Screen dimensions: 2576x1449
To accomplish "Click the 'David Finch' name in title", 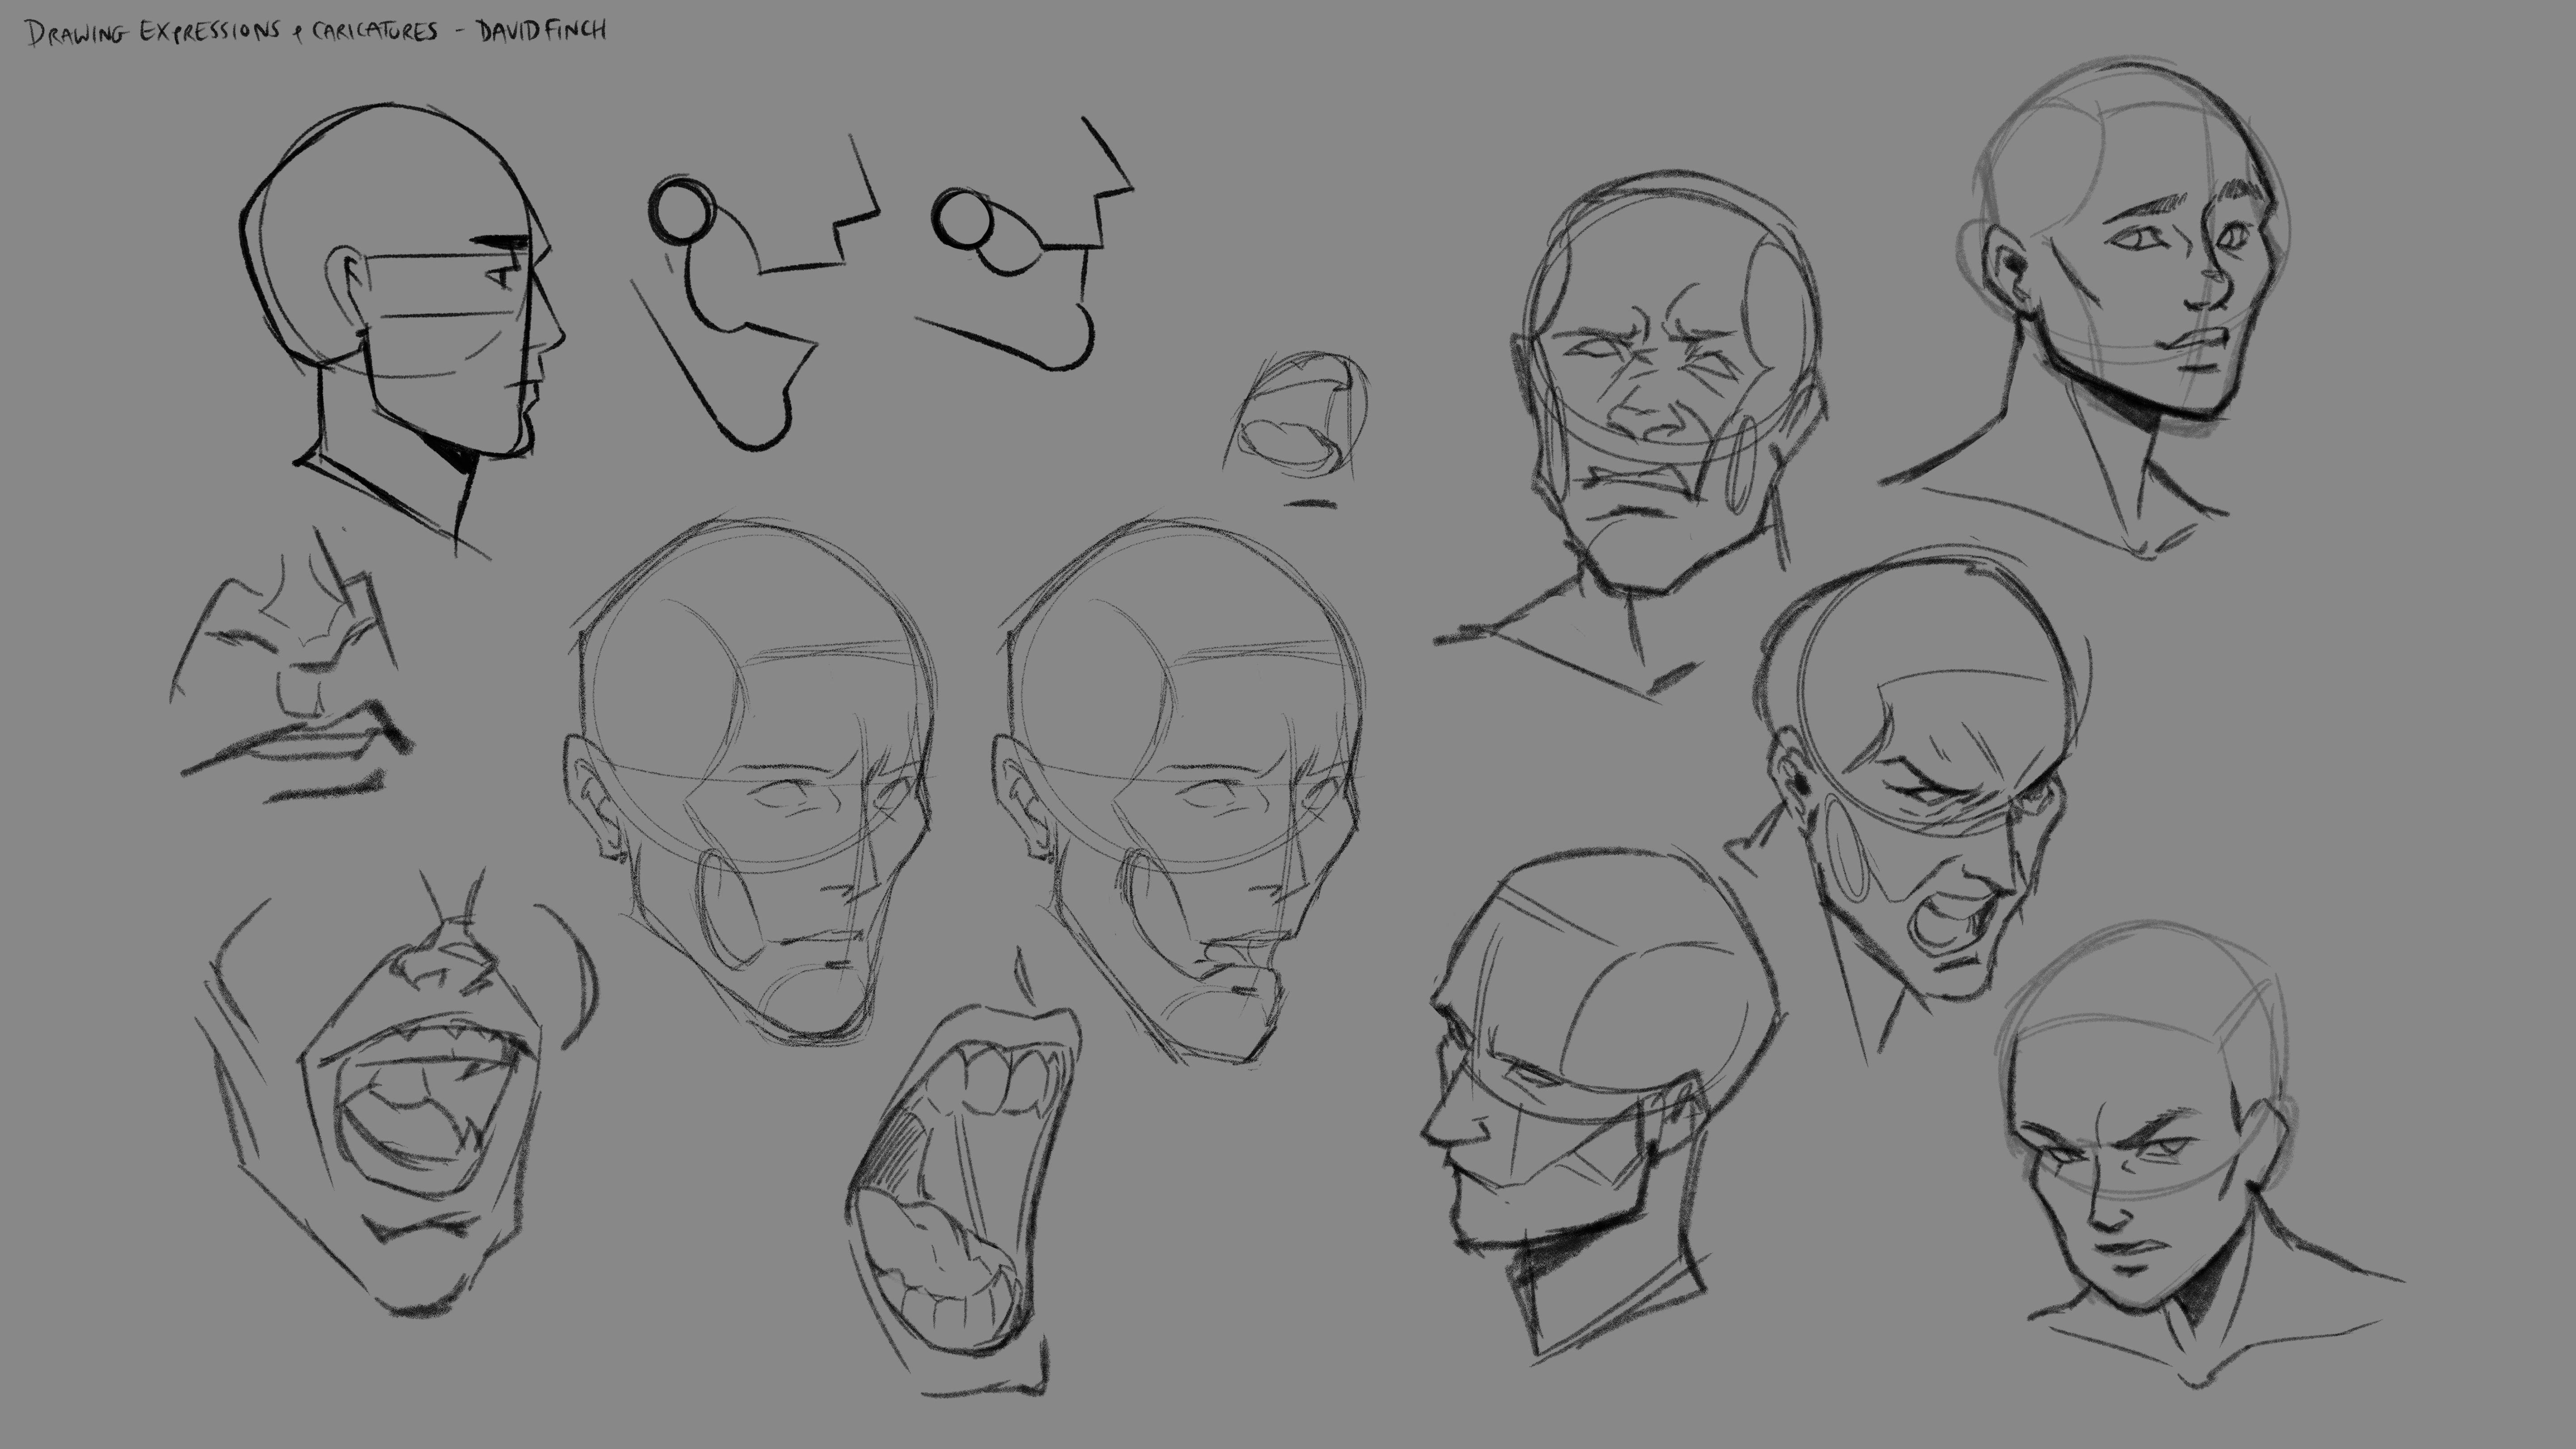I will coord(541,30).
